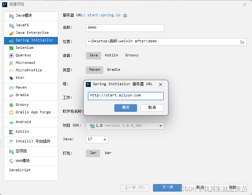Screen dimensions: 252x195
Task: Click the Android robot icon
Action: pyautogui.click(x=11, y=122)
